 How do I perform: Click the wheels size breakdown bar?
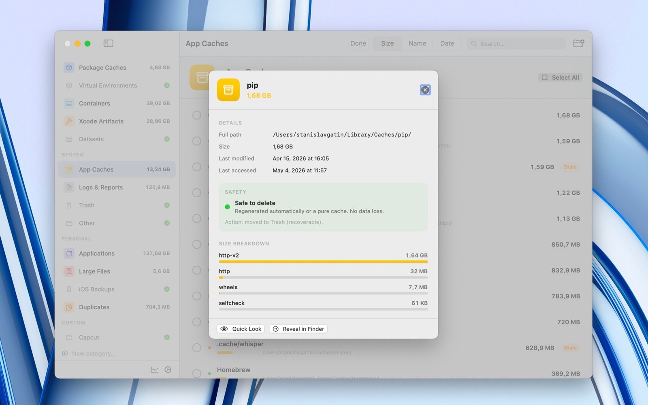(x=323, y=293)
